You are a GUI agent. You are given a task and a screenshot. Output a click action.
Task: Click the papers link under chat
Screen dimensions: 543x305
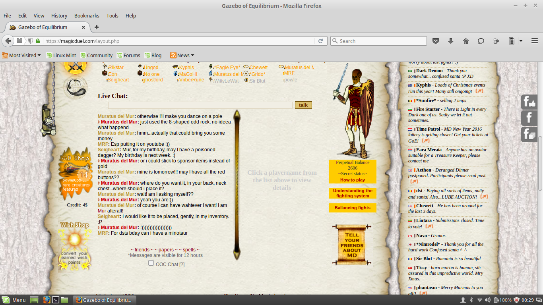tap(166, 250)
